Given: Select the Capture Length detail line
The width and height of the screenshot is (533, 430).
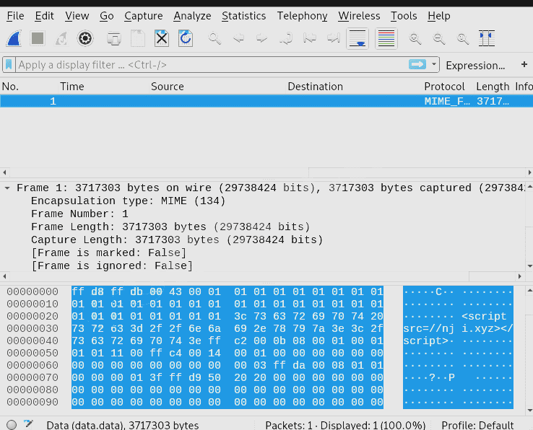Looking at the screenshot, I should 177,240.
